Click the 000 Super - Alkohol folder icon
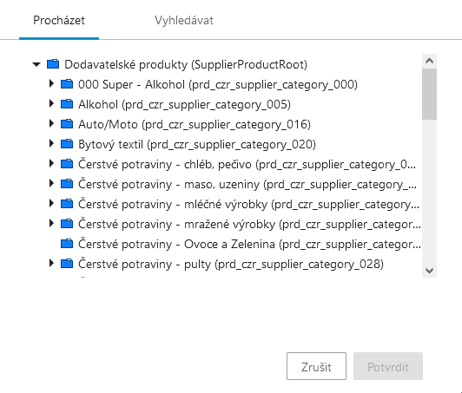The image size is (462, 393). pos(67,84)
